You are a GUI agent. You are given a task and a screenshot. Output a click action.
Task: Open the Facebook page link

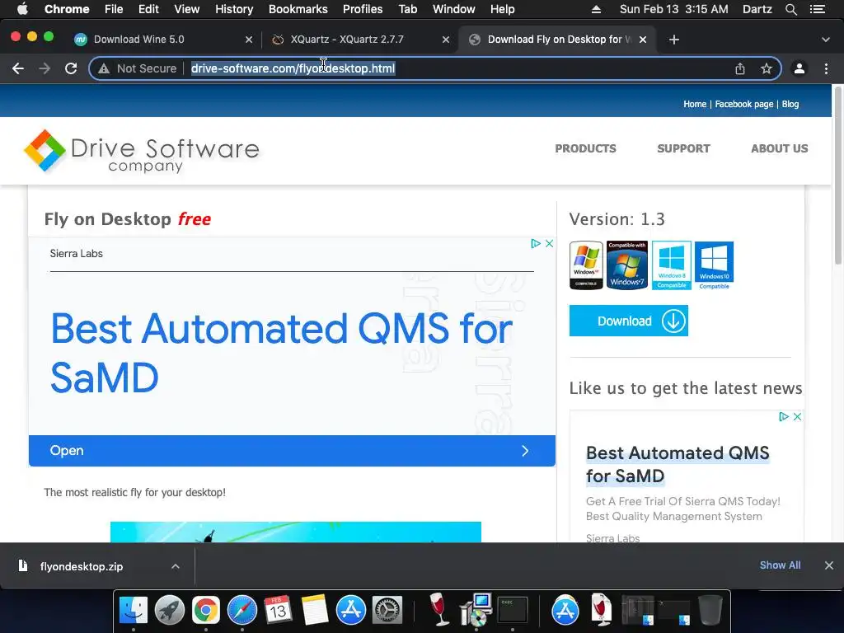[x=744, y=104]
